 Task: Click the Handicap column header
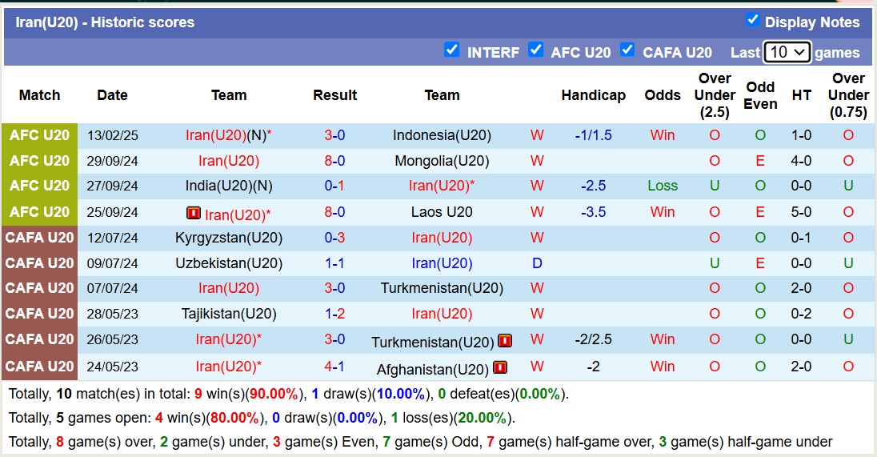pos(594,95)
